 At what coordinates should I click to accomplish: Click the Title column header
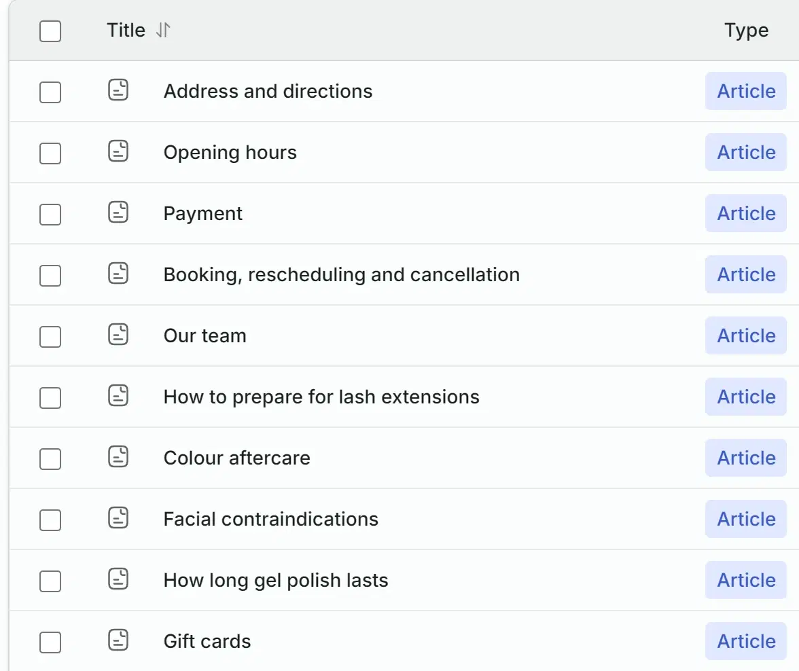(126, 30)
